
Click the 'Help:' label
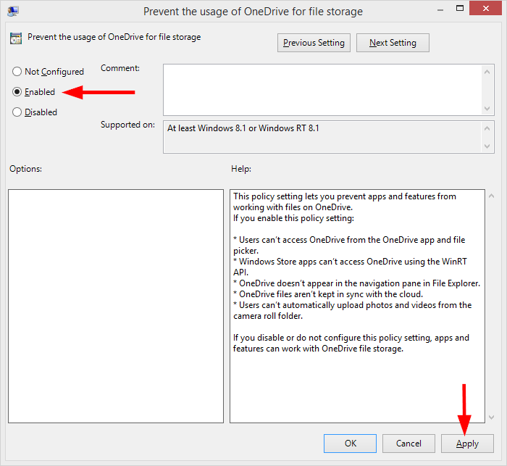(x=241, y=169)
